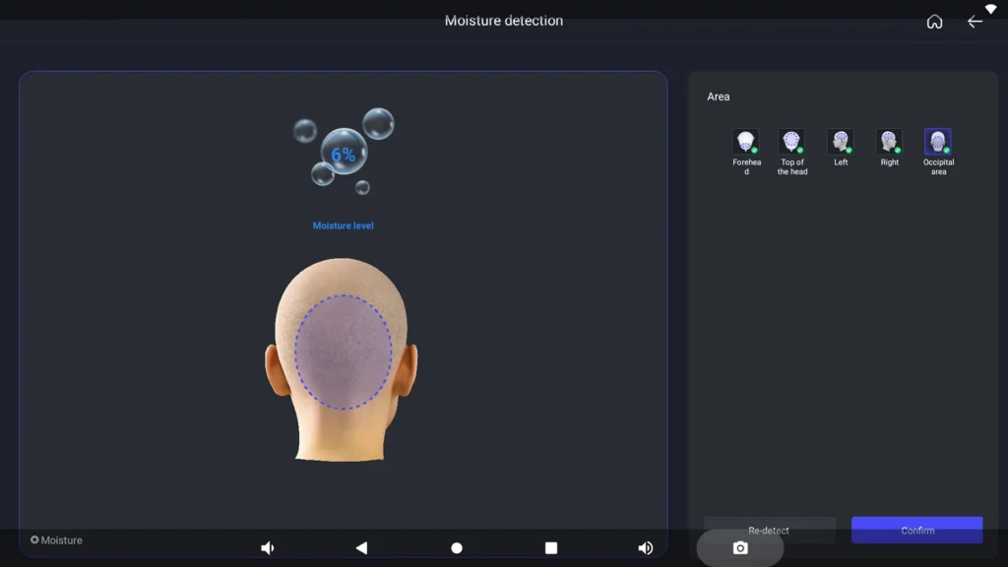Tap the Android home circle button
The width and height of the screenshot is (1008, 567).
457,547
